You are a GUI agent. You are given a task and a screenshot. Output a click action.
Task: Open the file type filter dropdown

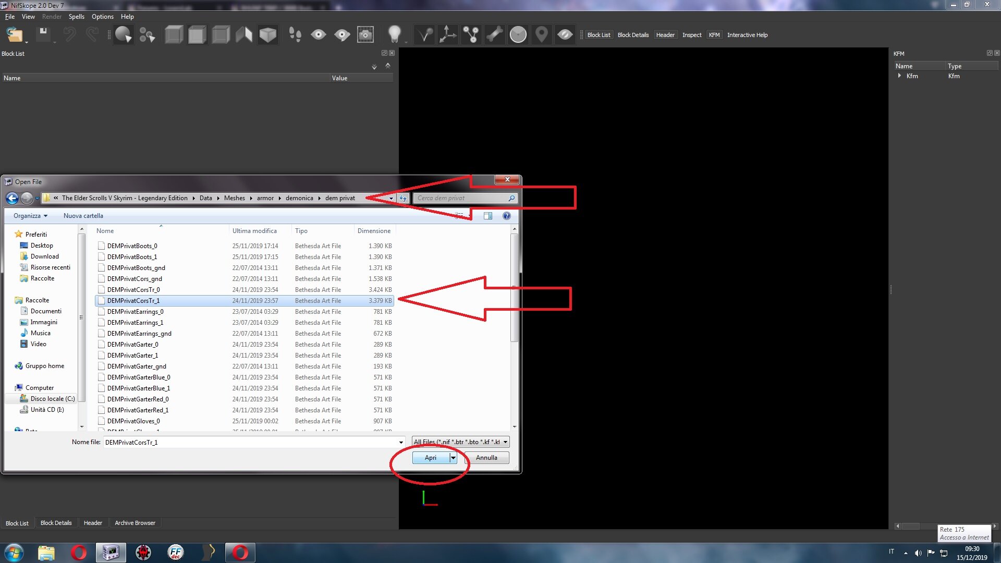click(x=461, y=442)
